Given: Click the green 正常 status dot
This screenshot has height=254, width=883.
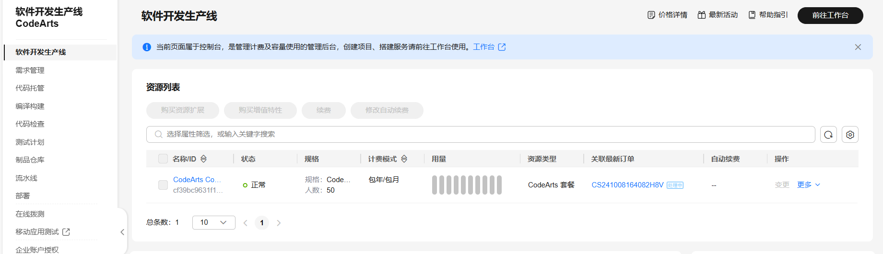Looking at the screenshot, I should point(245,185).
